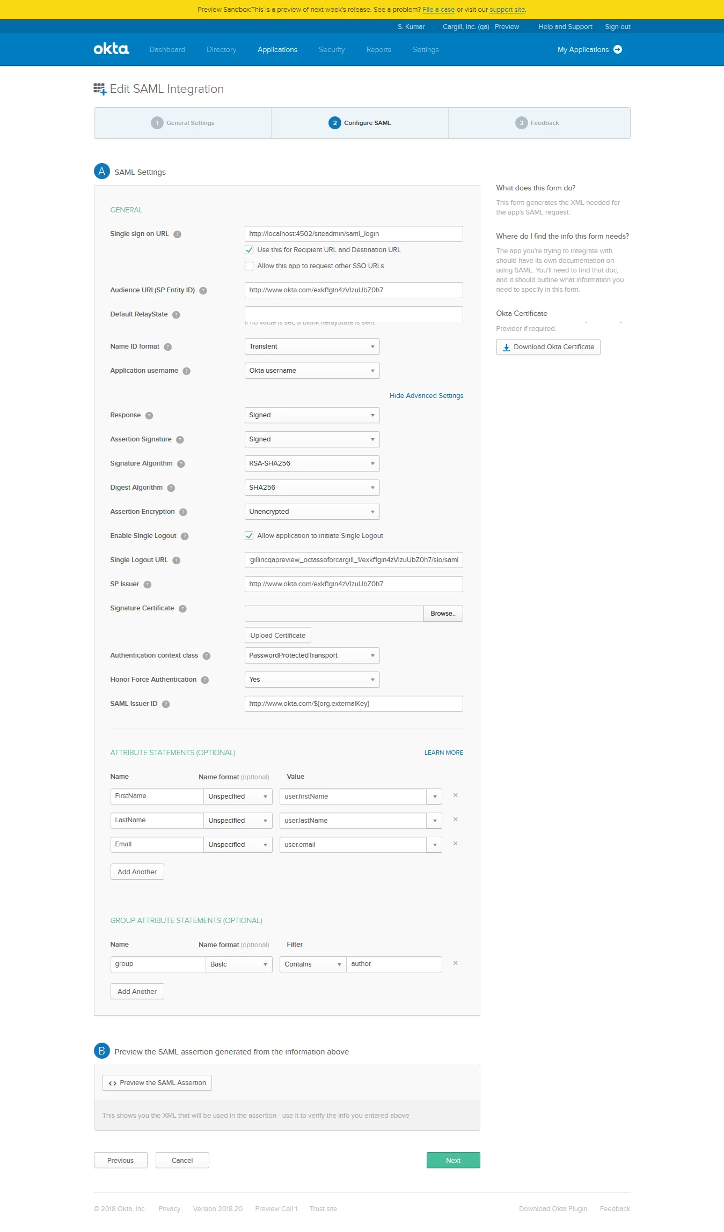Click Download Okta Certificate button
724x1232 pixels.
coord(548,347)
